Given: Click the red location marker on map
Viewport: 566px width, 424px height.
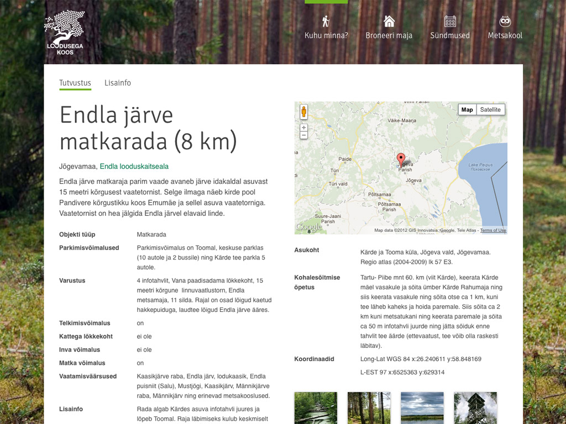Looking at the screenshot, I should (401, 159).
